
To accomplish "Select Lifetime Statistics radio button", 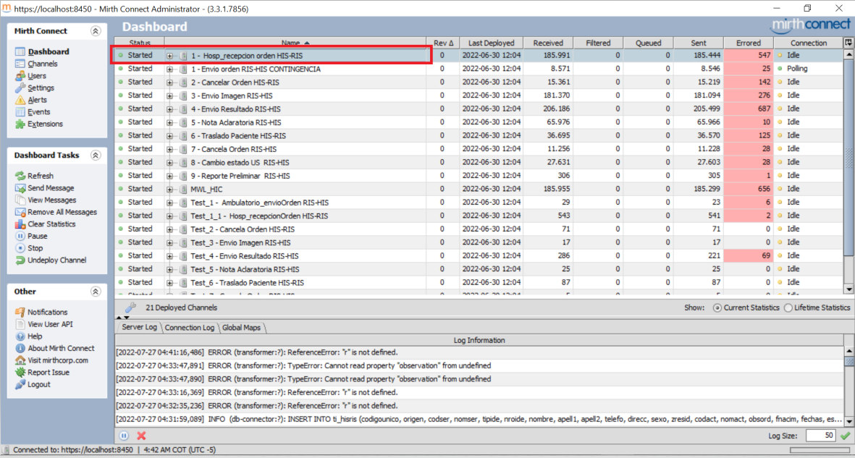I will tap(788, 308).
